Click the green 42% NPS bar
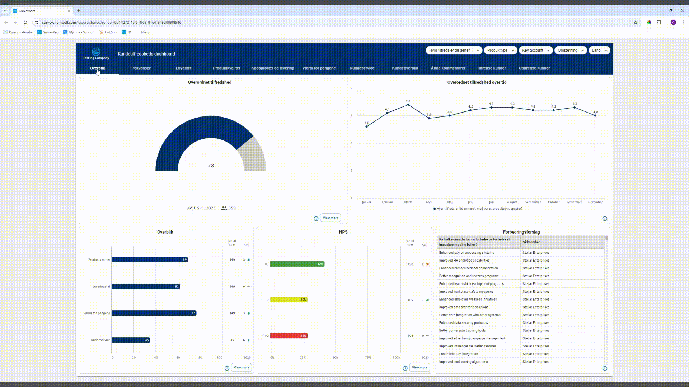 297,264
